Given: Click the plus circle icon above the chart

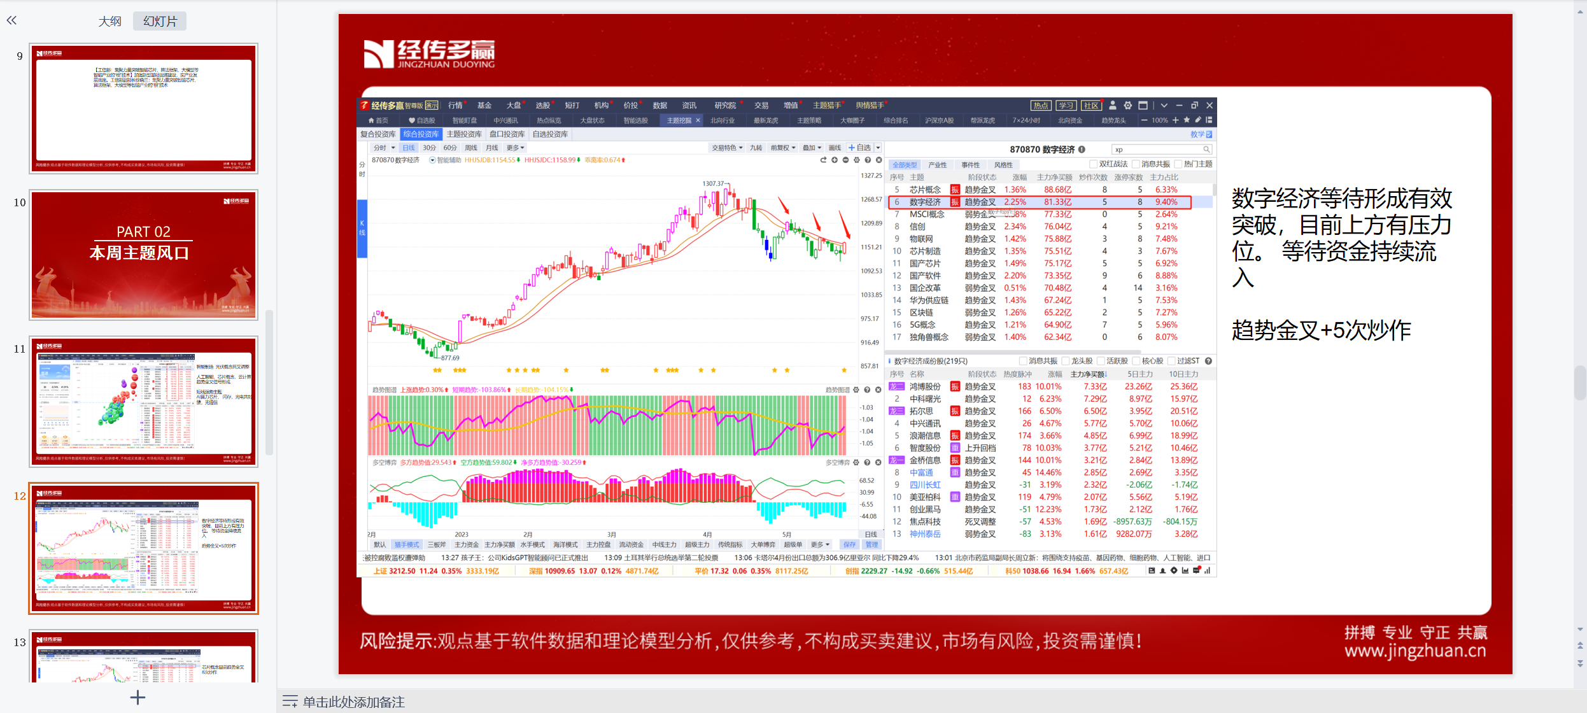Looking at the screenshot, I should click(835, 160).
